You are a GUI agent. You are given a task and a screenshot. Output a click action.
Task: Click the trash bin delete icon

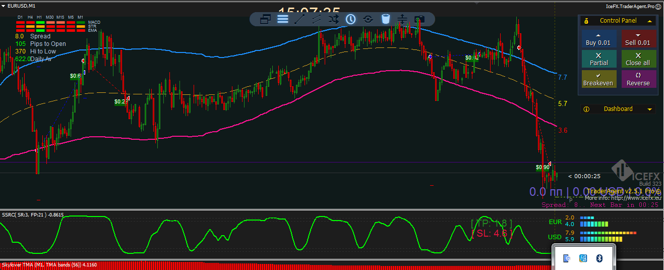[385, 19]
